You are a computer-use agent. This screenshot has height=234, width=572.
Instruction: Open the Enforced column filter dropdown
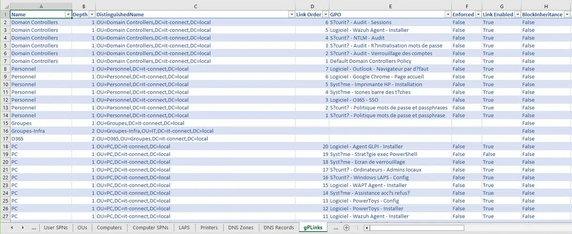point(478,15)
